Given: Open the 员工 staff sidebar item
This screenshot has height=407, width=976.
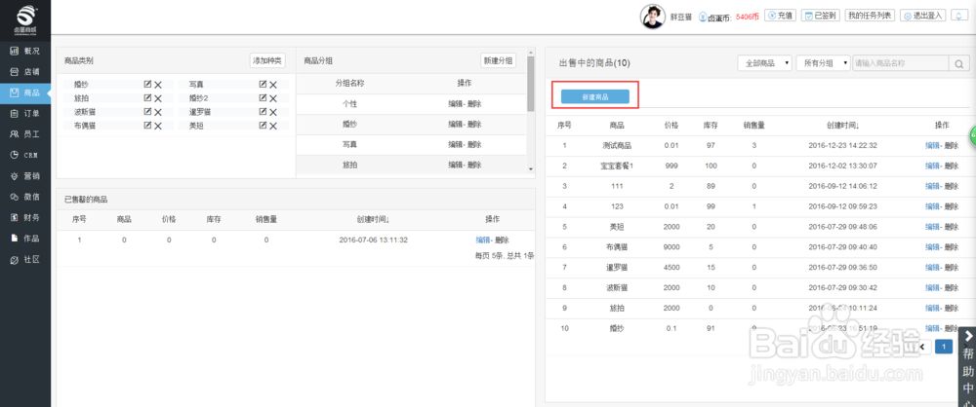Looking at the screenshot, I should pyautogui.click(x=25, y=134).
